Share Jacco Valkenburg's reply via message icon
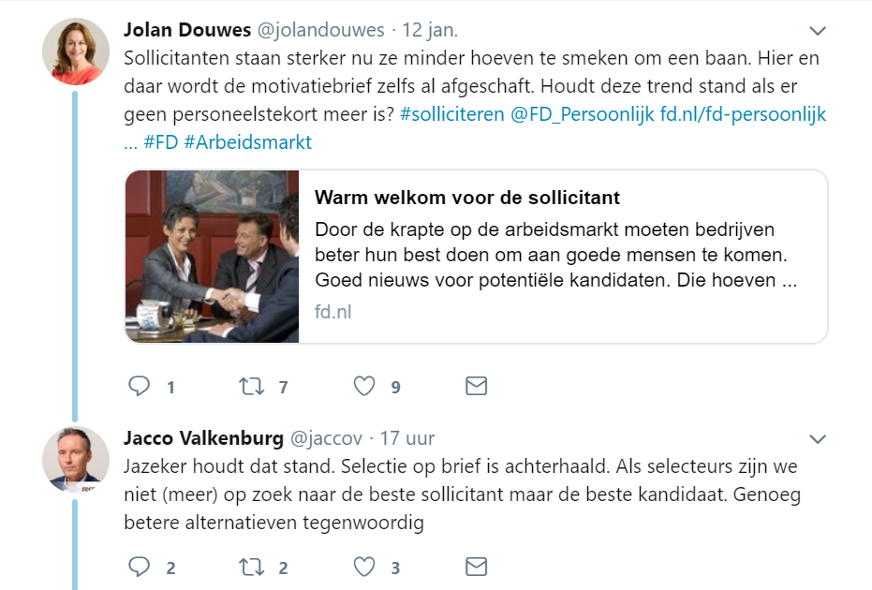This screenshot has width=872, height=590. [x=476, y=567]
